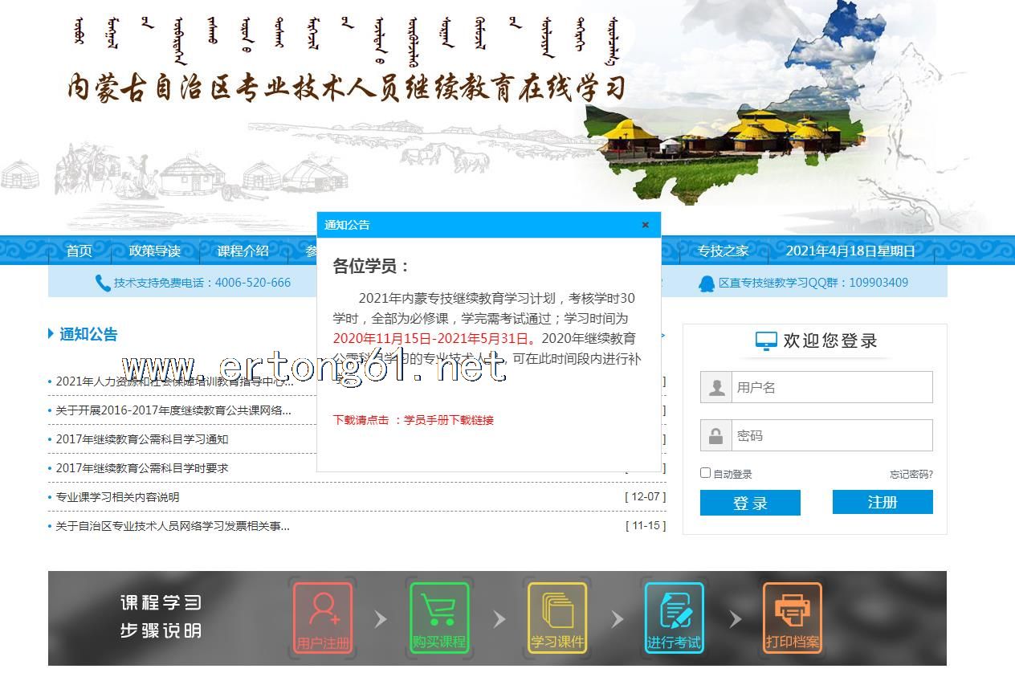The height and width of the screenshot is (677, 1015).
Task: Select the 进行考试 exam icon
Action: [674, 617]
